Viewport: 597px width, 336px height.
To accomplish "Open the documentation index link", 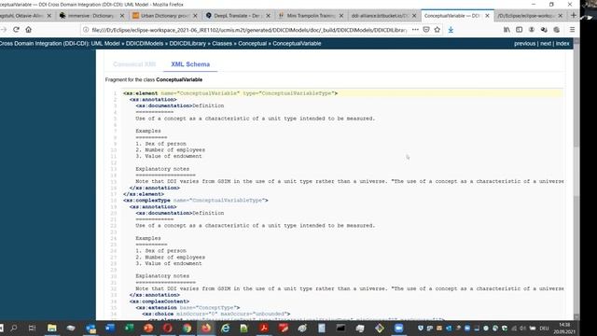I will (x=562, y=44).
